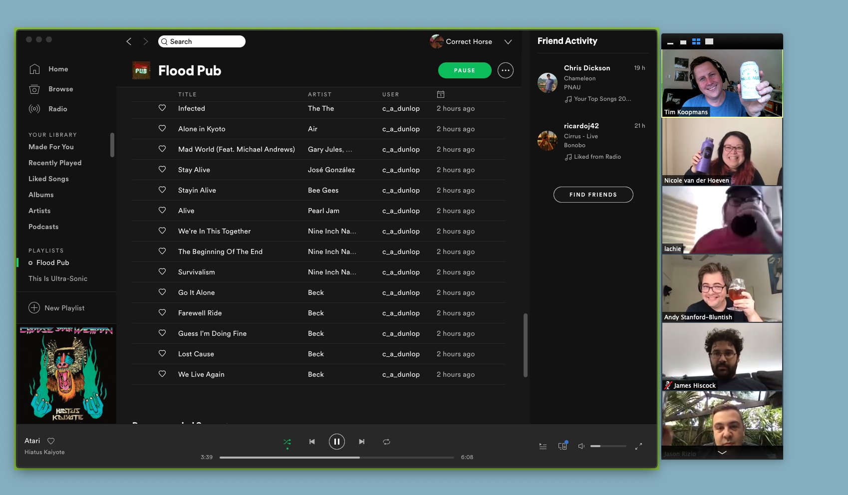Viewport: 848px width, 495px height.
Task: Click the track list scrollbar
Action: click(x=525, y=345)
